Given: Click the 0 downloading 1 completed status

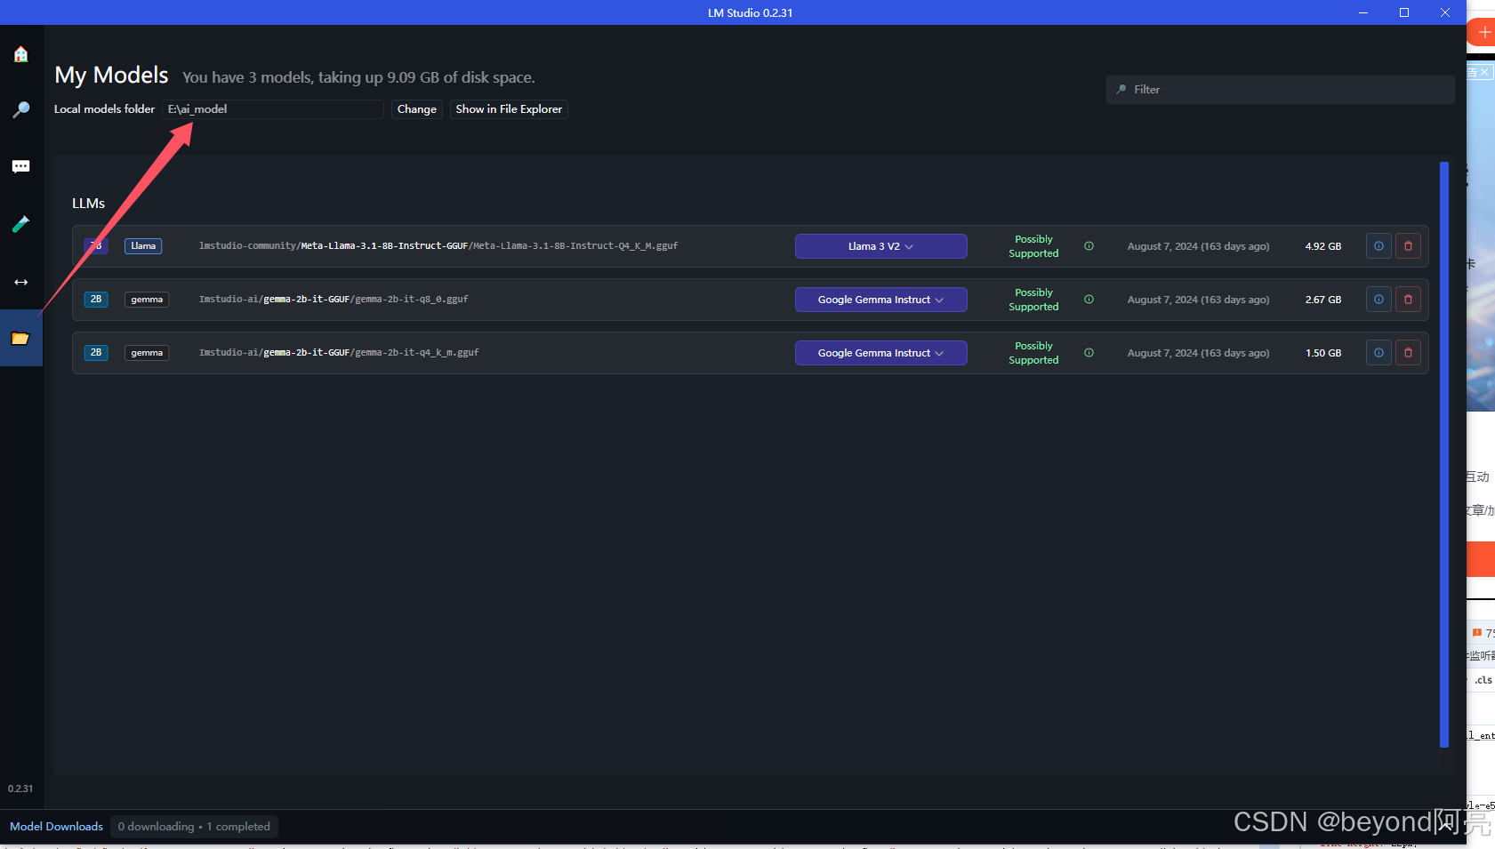Looking at the screenshot, I should [194, 827].
